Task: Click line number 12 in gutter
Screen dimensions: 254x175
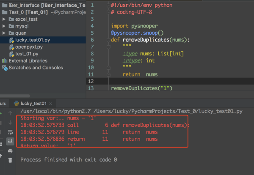Action: 91,81
